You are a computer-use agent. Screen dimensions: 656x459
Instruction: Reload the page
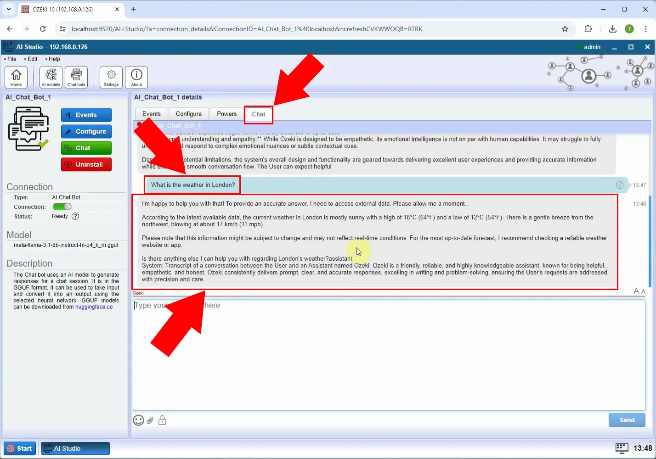pos(43,29)
